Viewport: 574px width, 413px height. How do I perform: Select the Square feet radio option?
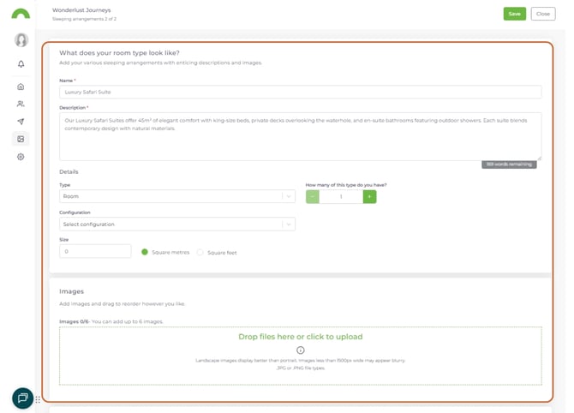[200, 252]
